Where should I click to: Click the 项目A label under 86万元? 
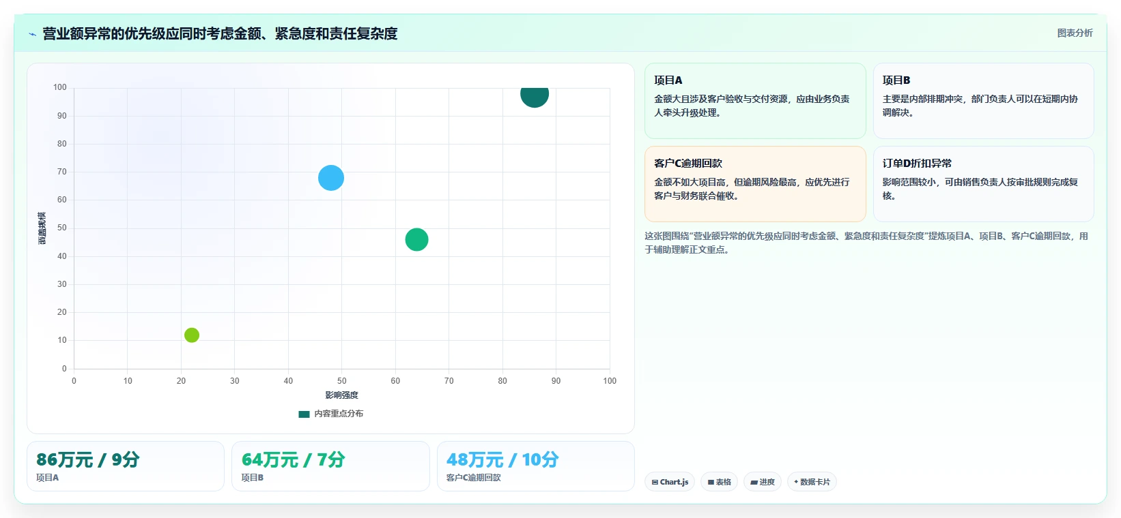(47, 478)
